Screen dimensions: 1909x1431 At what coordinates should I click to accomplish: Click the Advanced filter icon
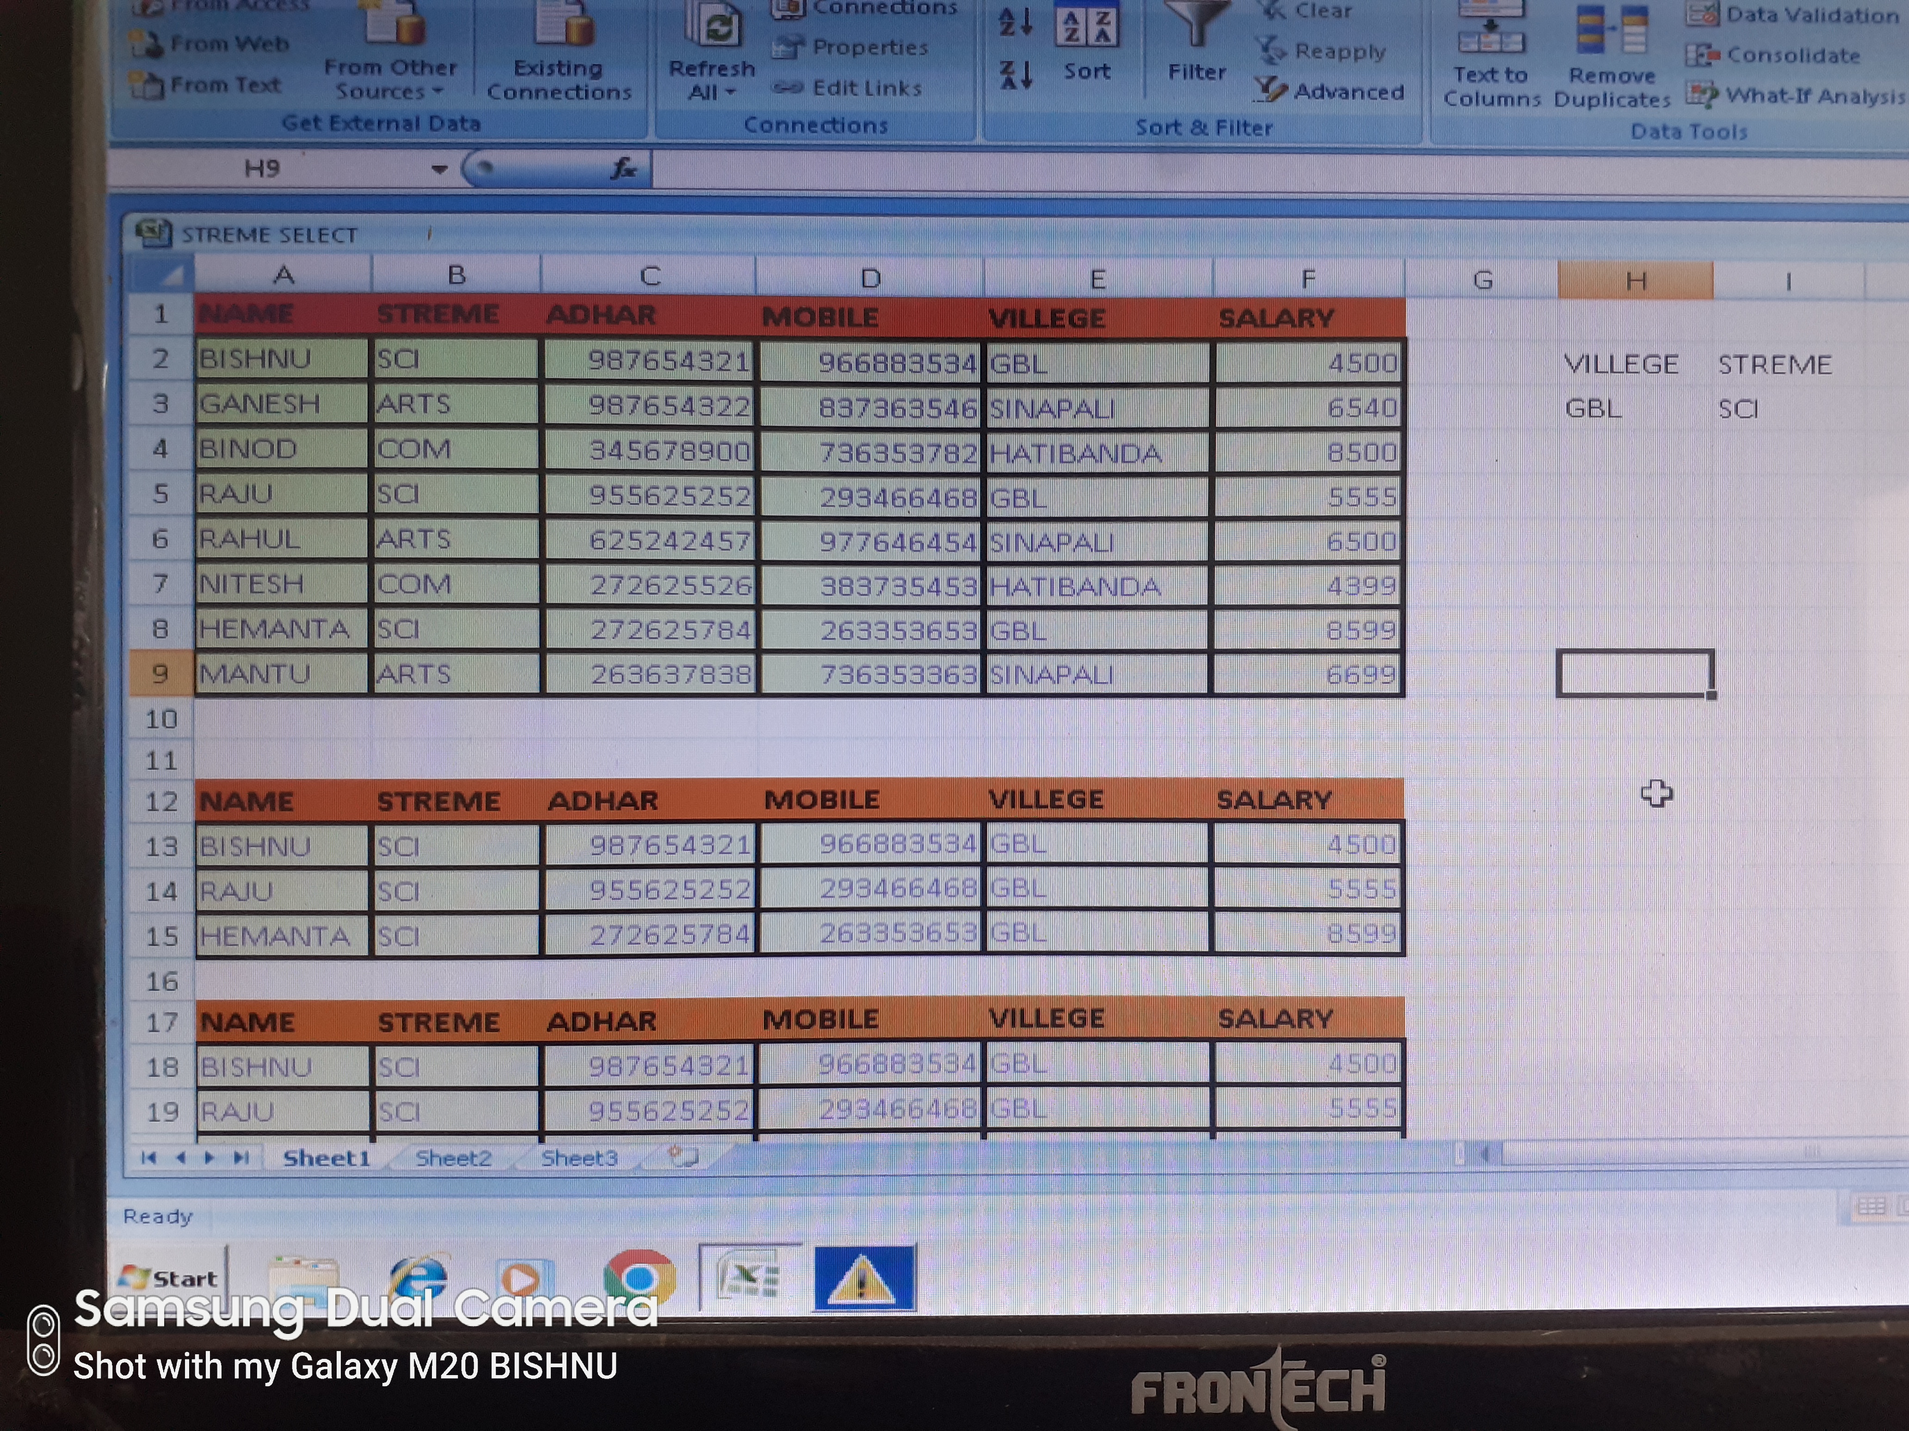coord(1270,90)
